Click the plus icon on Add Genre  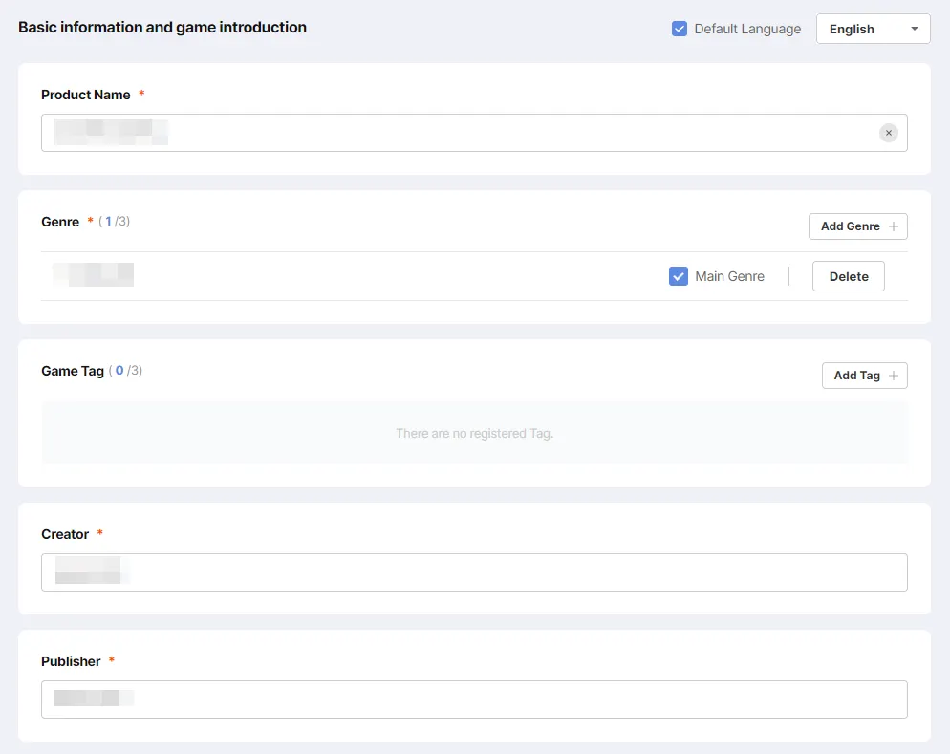(x=894, y=226)
